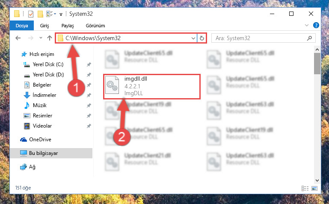Screen dimensions: 329x204
Task: Click the Up one level arrow
Action: coord(50,38)
